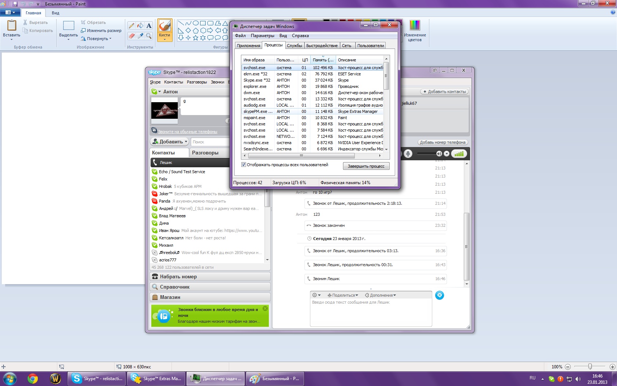Sort processes by Память column header
Viewport: 617px width, 386px height.
pos(323,60)
